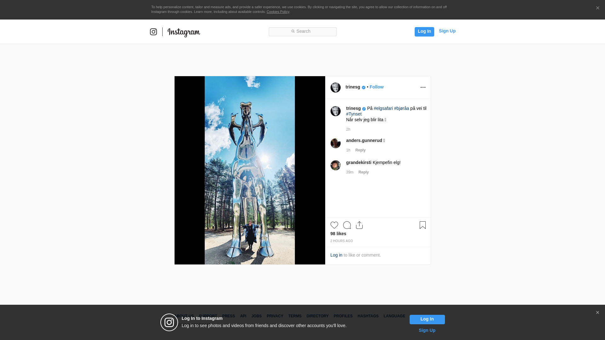Open trinesg profile picture in post header
This screenshot has width=605, height=340.
tap(335, 88)
